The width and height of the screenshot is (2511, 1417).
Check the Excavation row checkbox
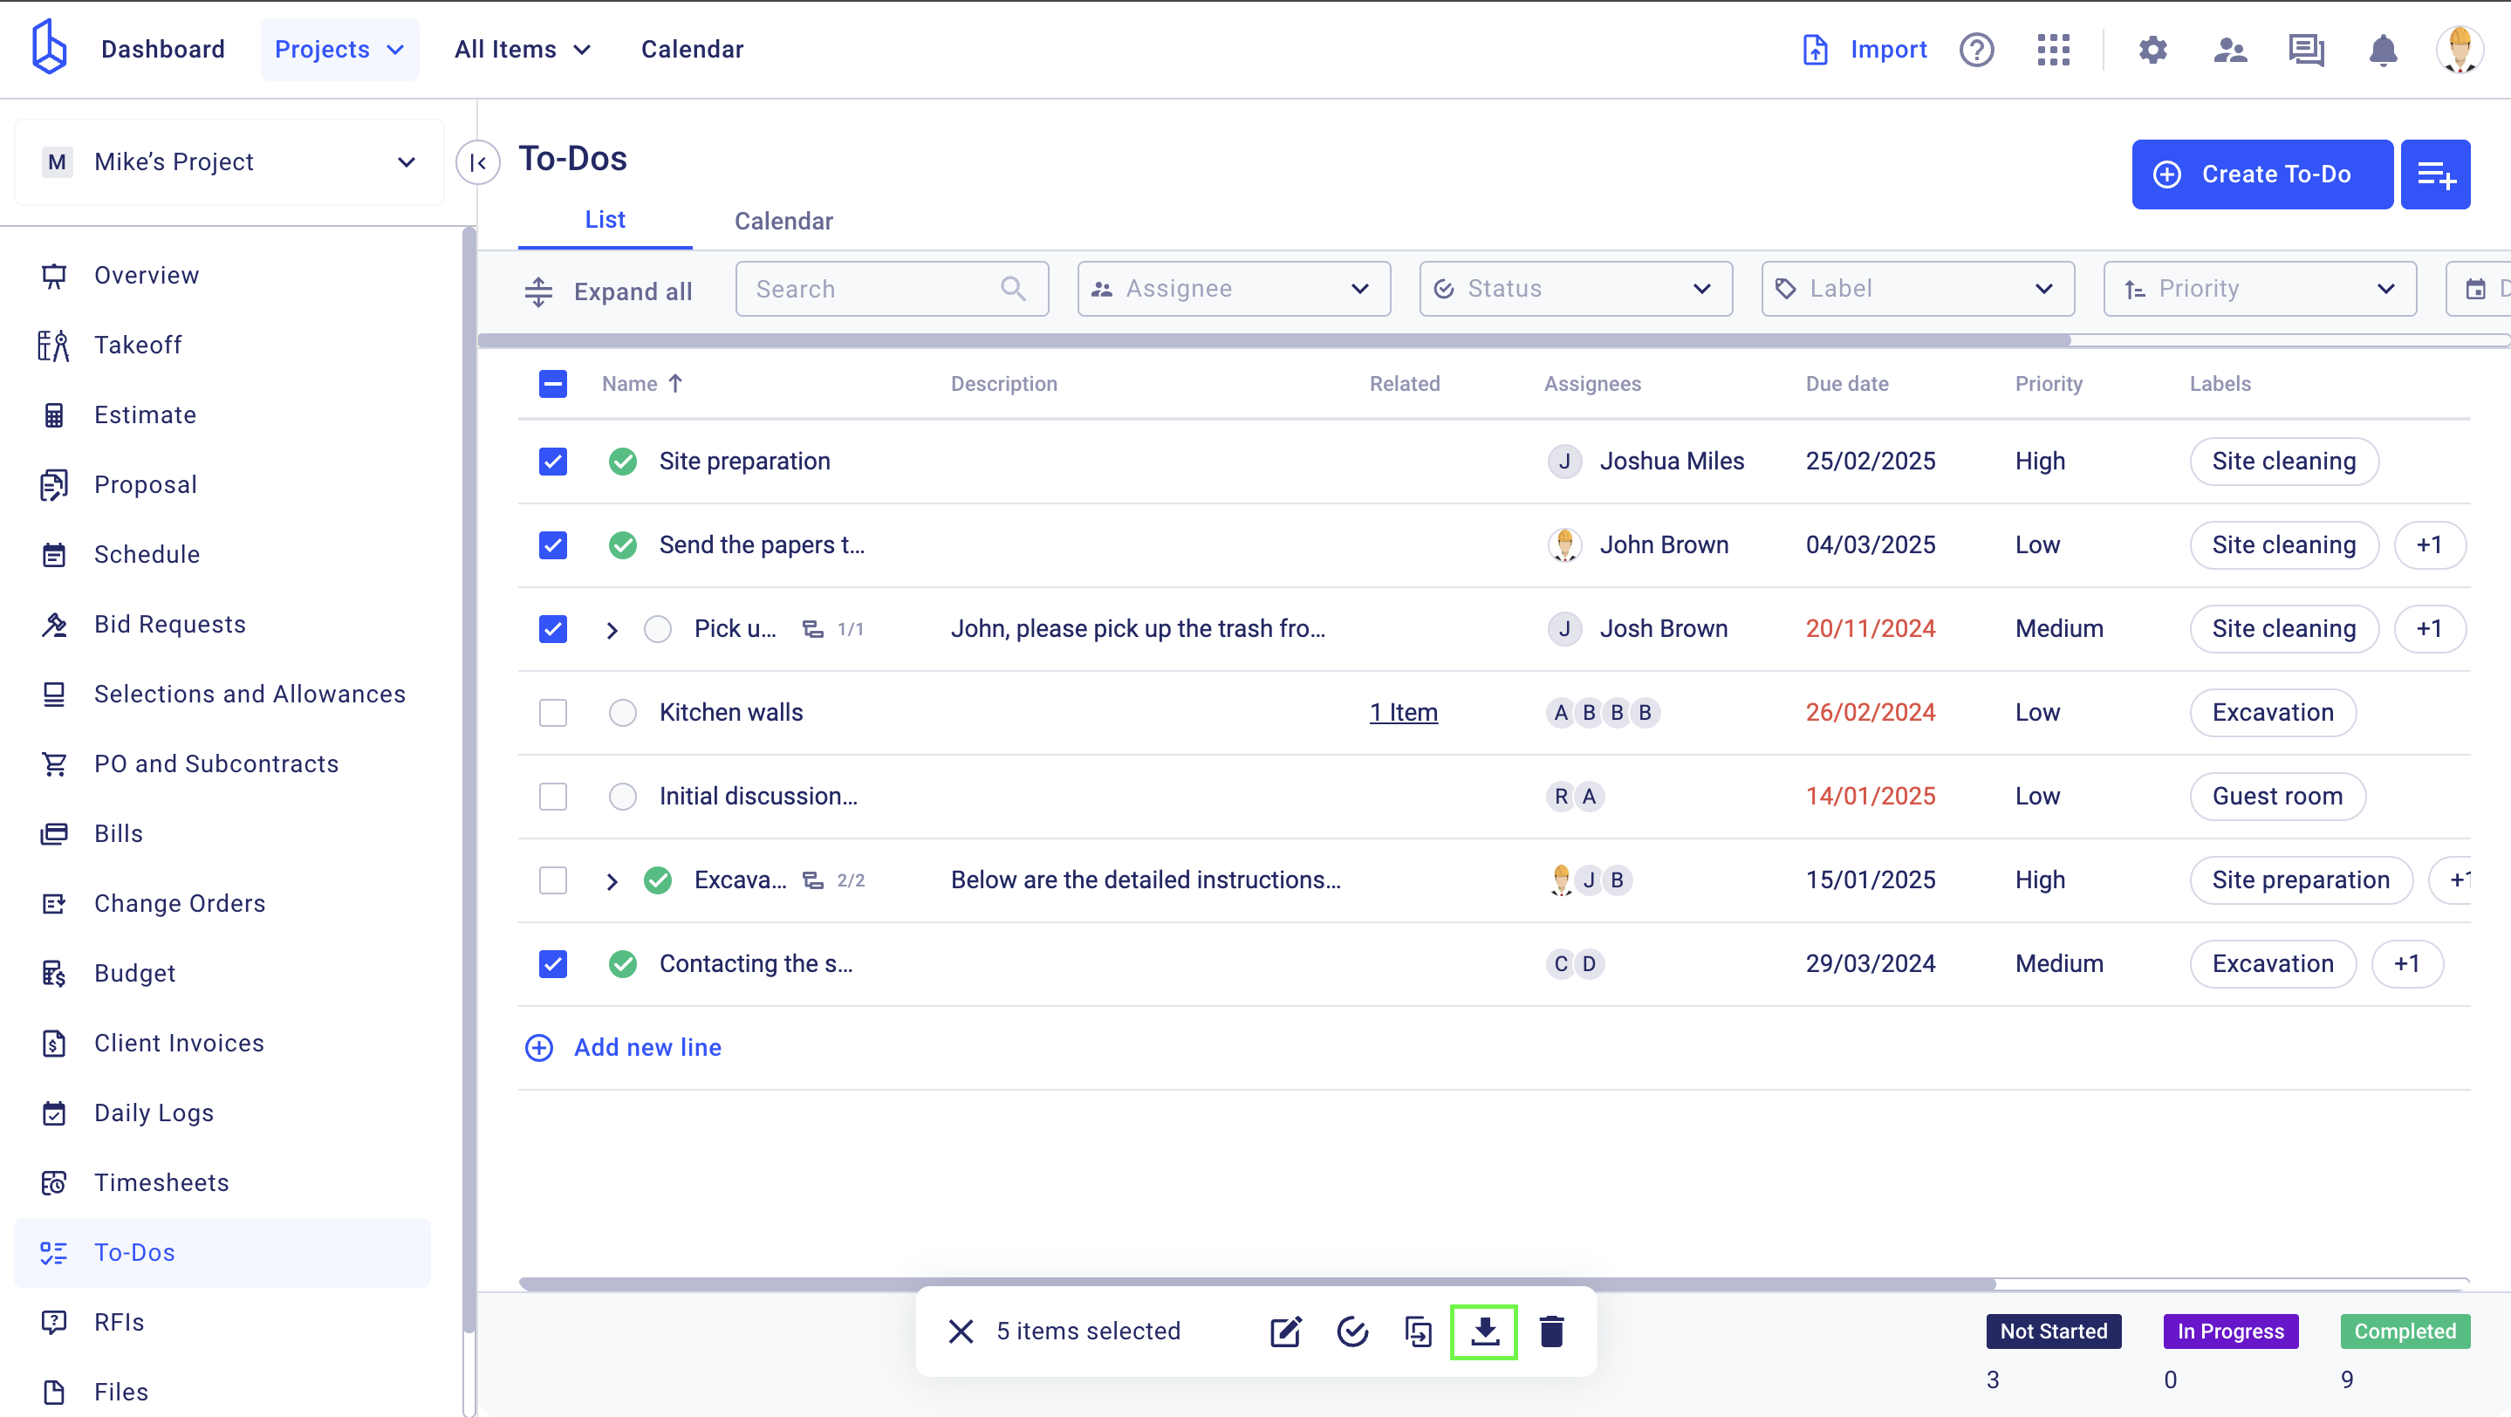click(552, 880)
